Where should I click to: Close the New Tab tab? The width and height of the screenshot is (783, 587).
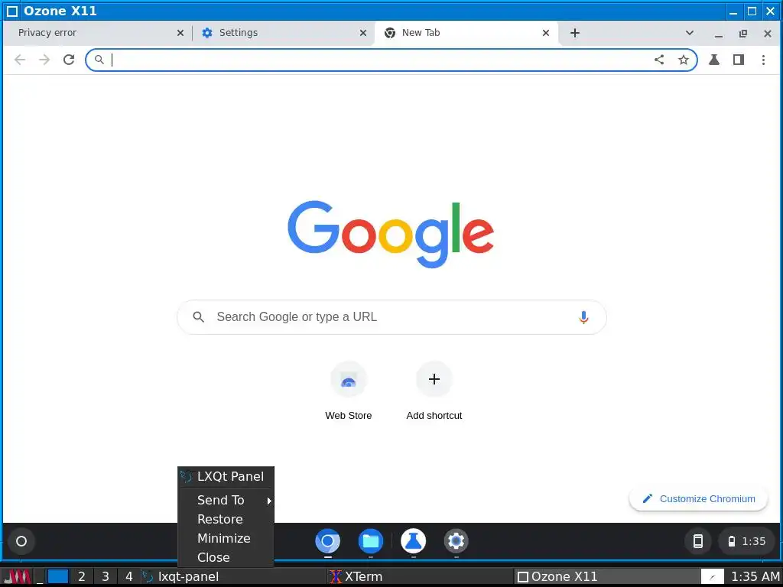point(546,33)
